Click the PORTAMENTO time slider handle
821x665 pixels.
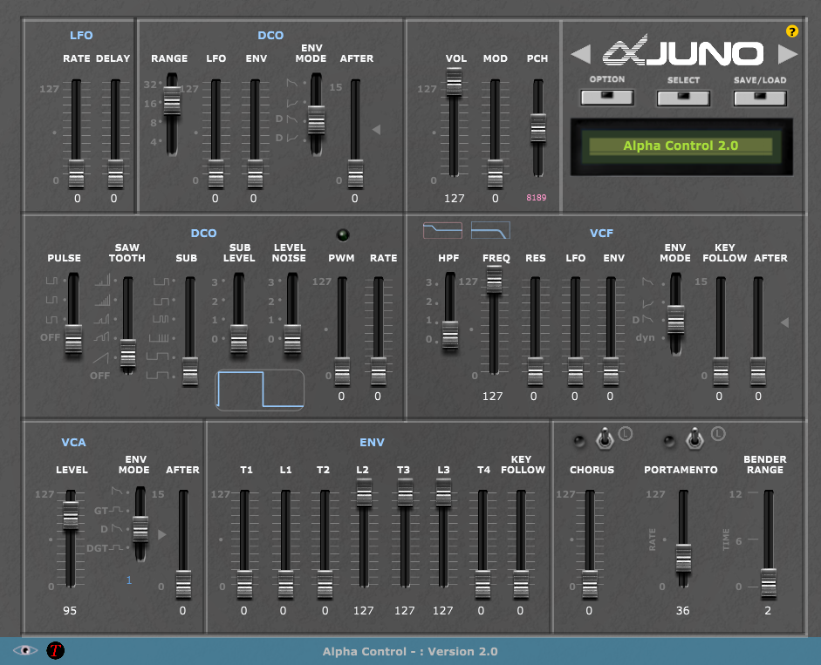point(683,559)
